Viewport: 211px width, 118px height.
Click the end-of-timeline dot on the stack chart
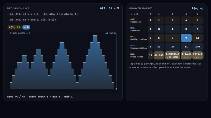point(116,89)
